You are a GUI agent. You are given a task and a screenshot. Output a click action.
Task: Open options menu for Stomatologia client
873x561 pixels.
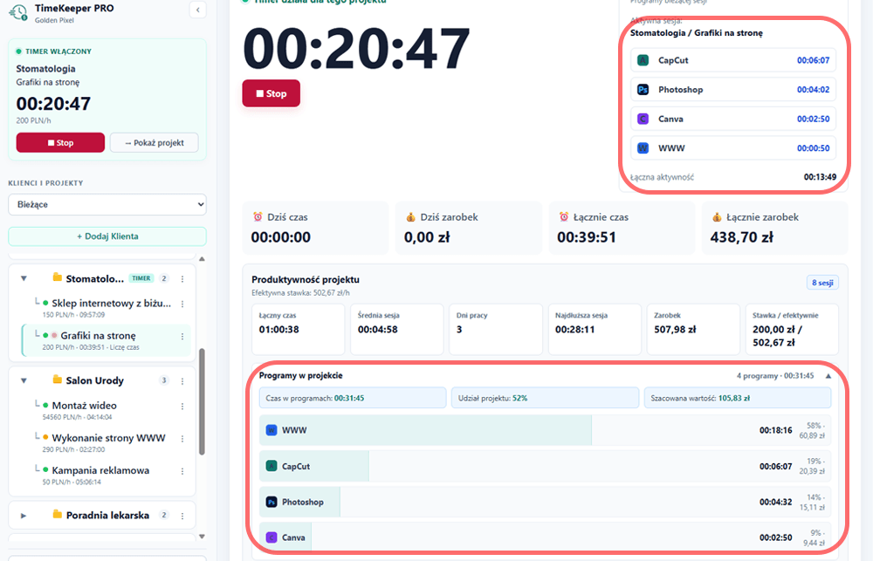182,279
